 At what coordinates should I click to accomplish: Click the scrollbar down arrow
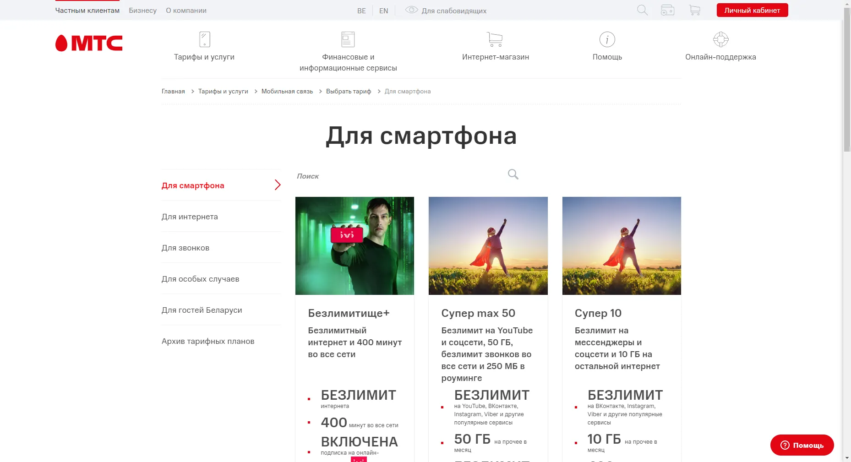(x=847, y=458)
